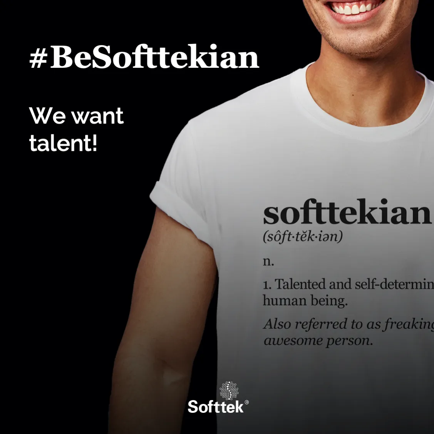
Task: Click the small mole on the neck
Action: pyautogui.click(x=353, y=95)
